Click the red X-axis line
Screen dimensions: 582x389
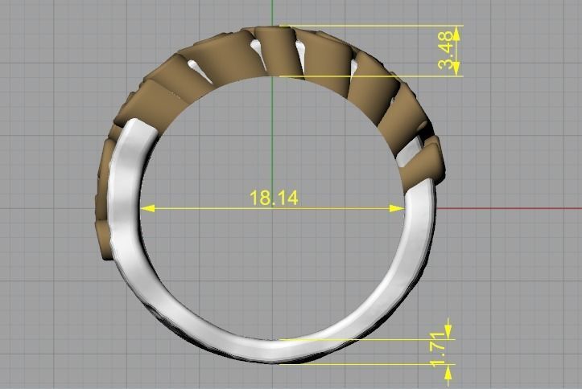coord(509,208)
